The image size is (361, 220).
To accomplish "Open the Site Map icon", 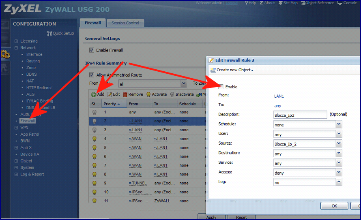I will tap(280, 3).
